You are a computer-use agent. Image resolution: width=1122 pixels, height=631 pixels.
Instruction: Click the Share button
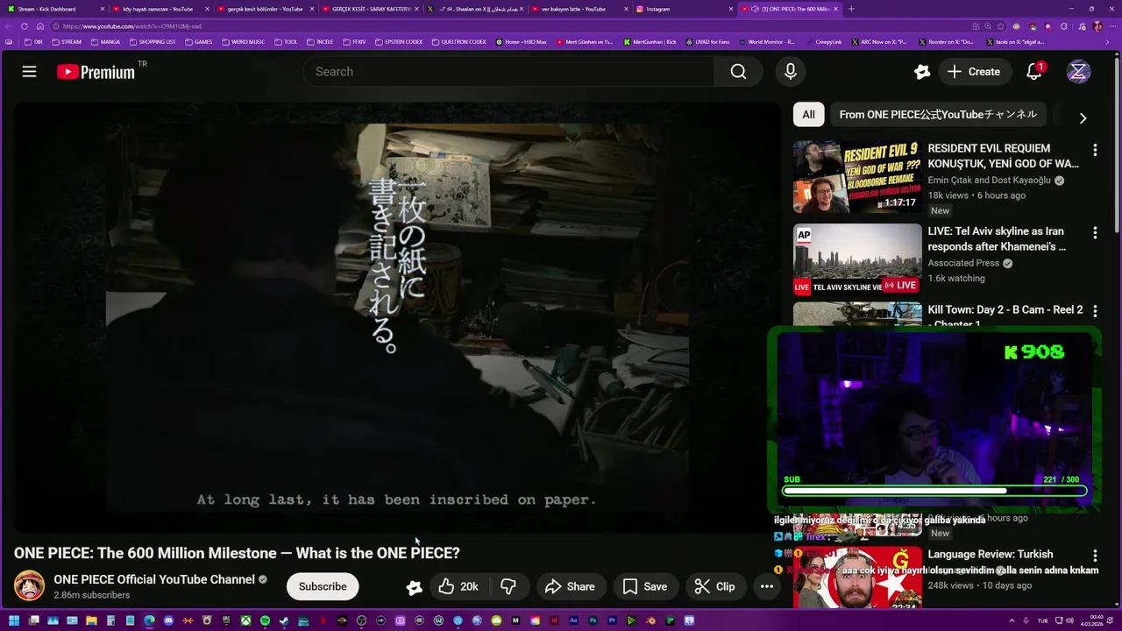[x=570, y=586]
